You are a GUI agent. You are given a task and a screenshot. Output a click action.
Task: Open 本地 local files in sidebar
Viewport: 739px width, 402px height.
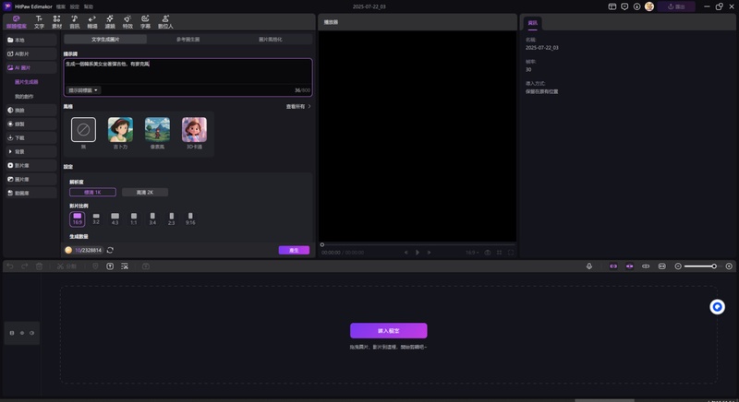[x=30, y=40]
